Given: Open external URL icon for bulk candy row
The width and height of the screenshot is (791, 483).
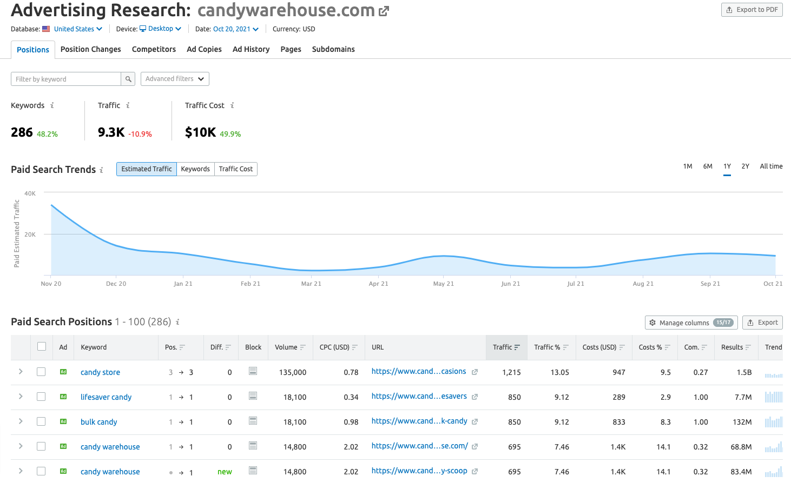Looking at the screenshot, I should point(474,422).
